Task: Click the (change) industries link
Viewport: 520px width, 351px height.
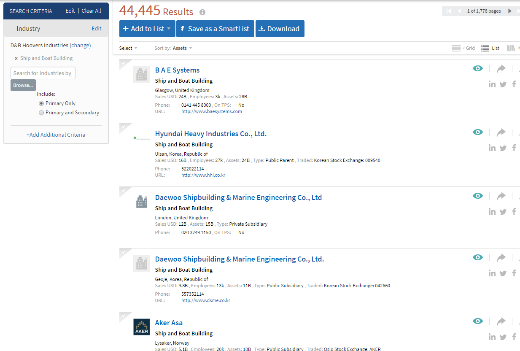Action: click(80, 46)
